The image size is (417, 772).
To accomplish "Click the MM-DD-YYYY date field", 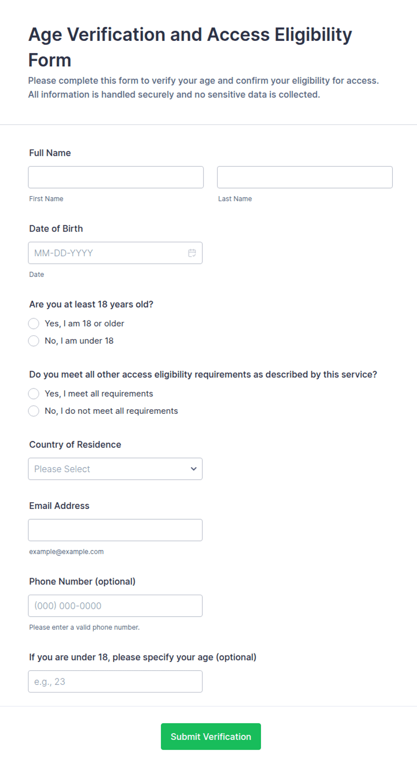I will (x=115, y=253).
